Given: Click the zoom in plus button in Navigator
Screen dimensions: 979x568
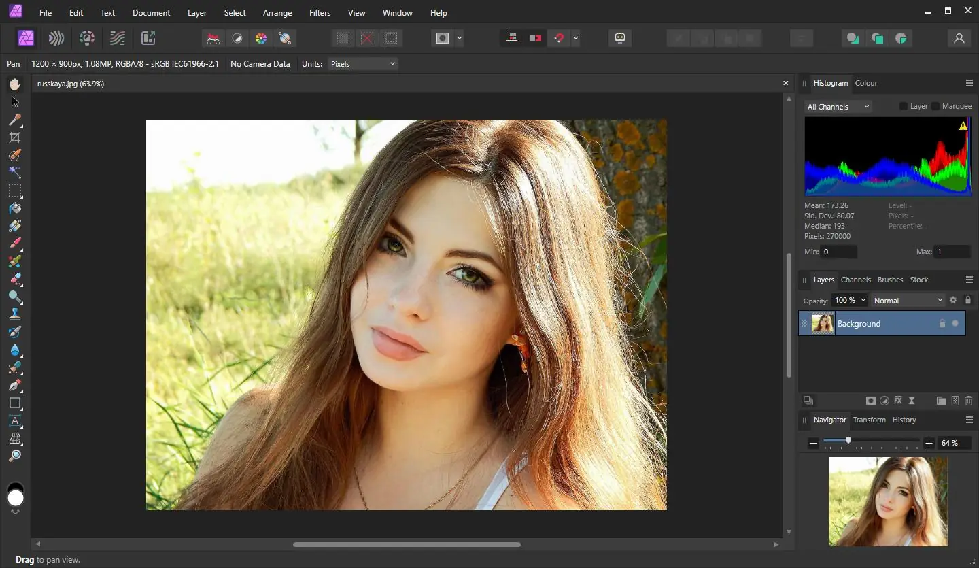Looking at the screenshot, I should tap(929, 443).
